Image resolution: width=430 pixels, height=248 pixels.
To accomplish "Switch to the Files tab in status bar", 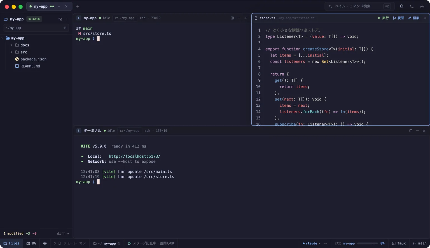I will click(x=11, y=243).
